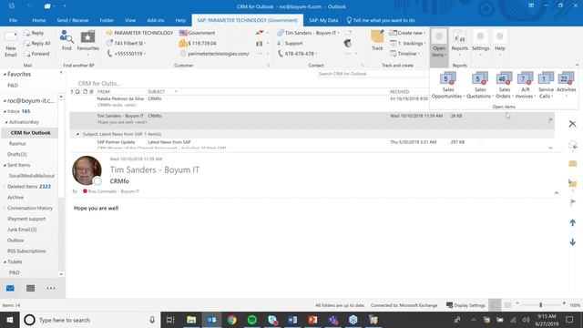Open the Reports chart icon
This screenshot has height=328, width=583.
pyautogui.click(x=459, y=42)
